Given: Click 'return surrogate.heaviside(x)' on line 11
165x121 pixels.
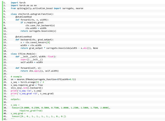Looking at the screenshot, I should tap(38, 31).
